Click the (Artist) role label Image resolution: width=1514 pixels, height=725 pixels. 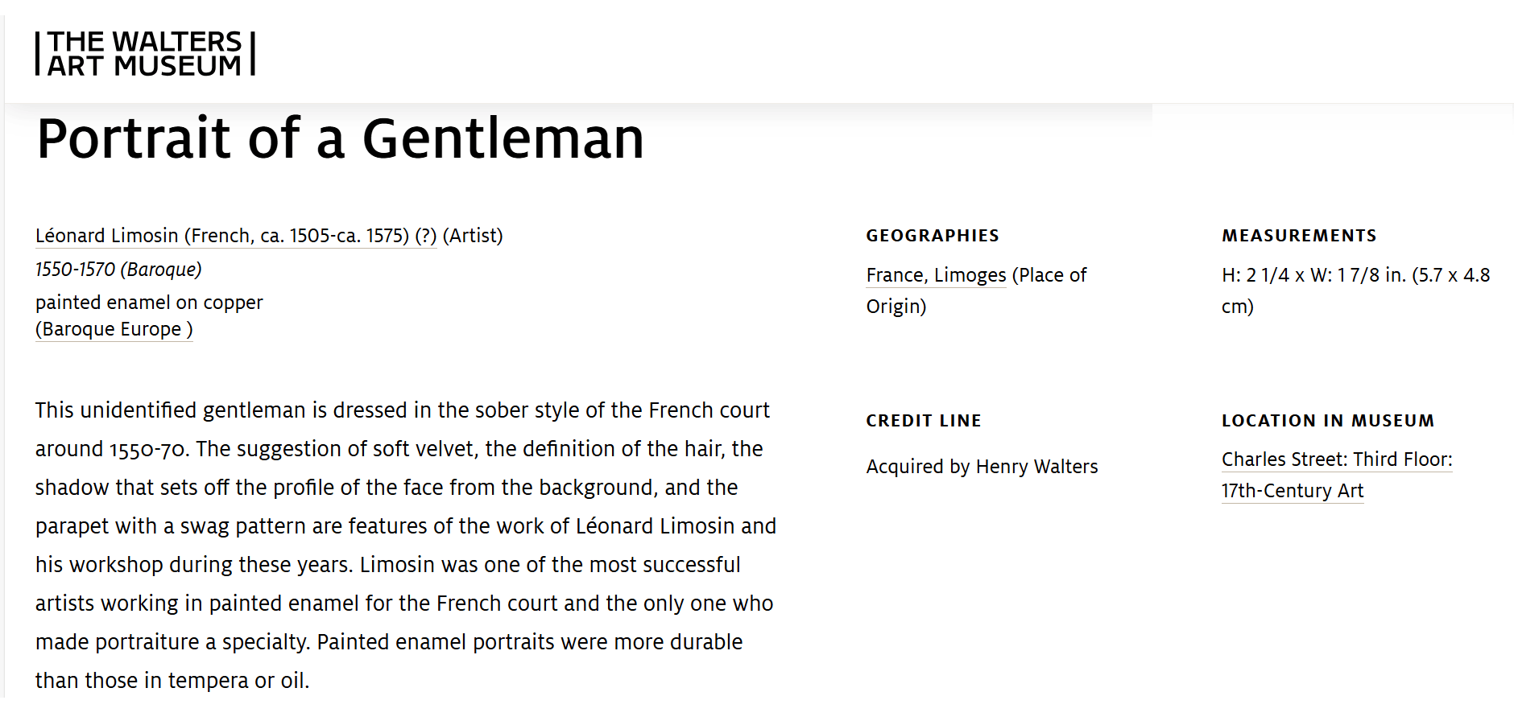(473, 236)
